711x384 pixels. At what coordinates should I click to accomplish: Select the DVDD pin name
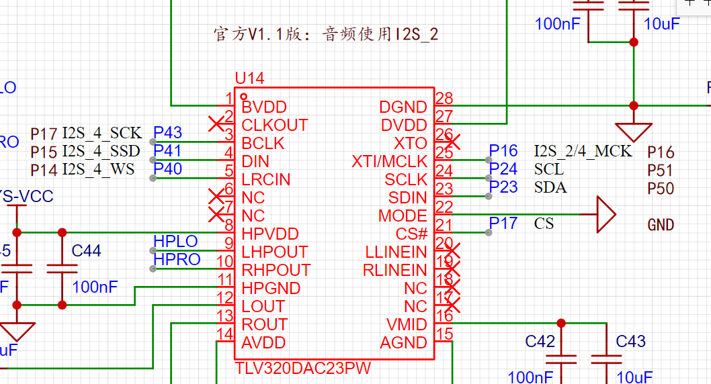click(404, 125)
